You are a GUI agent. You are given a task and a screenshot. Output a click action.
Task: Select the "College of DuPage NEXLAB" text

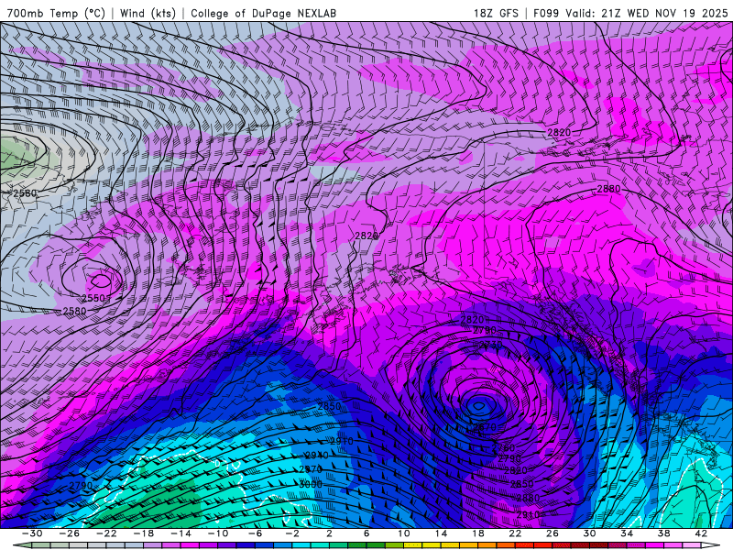click(x=263, y=13)
